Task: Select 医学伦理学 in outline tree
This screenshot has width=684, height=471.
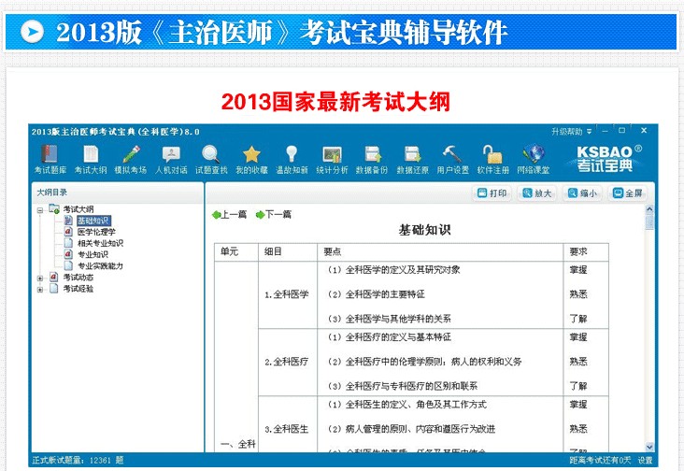Action: point(96,232)
